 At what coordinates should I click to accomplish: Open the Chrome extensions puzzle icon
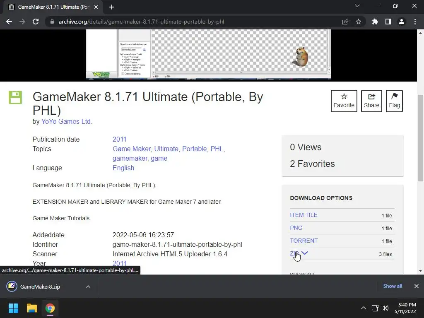coord(375,22)
